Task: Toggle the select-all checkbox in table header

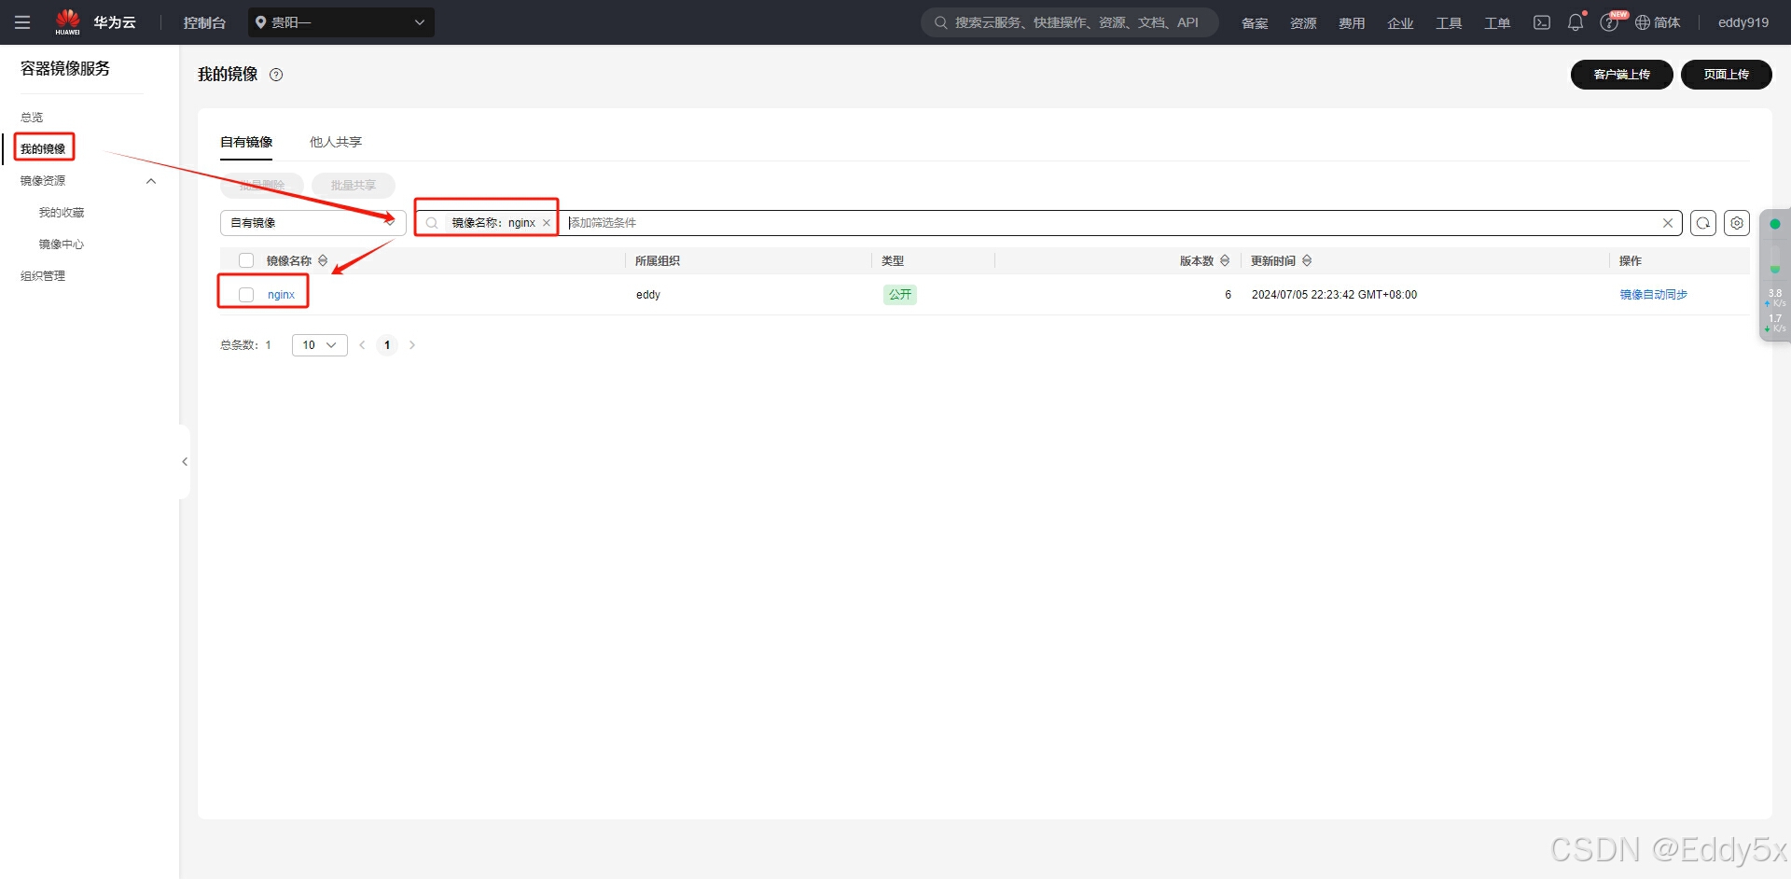Action: point(246,260)
